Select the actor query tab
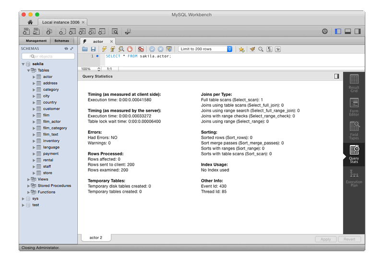Image resolution: width=384 pixels, height=278 pixels. 98,41
